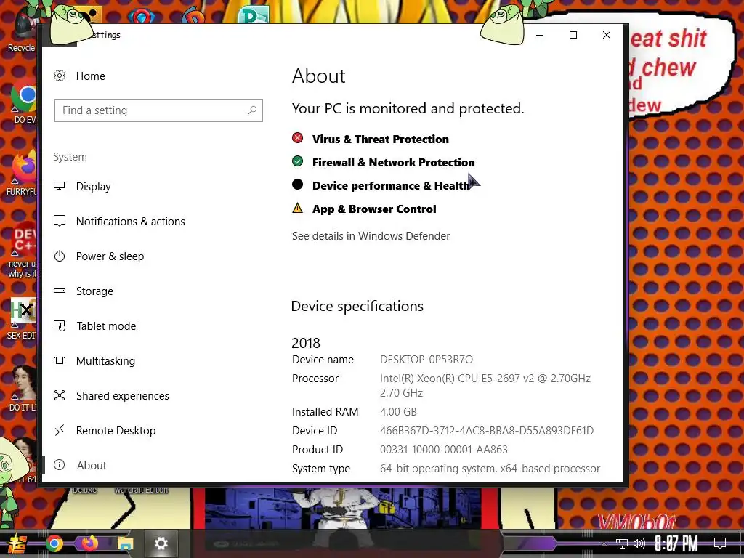Click the Device ID value 466B367D

(486, 431)
